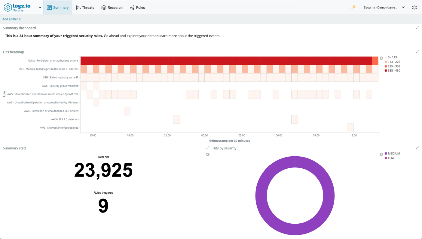Collapse the severity legend toggle arrow
Image resolution: width=422 pixels, height=239 pixels.
coord(381,154)
